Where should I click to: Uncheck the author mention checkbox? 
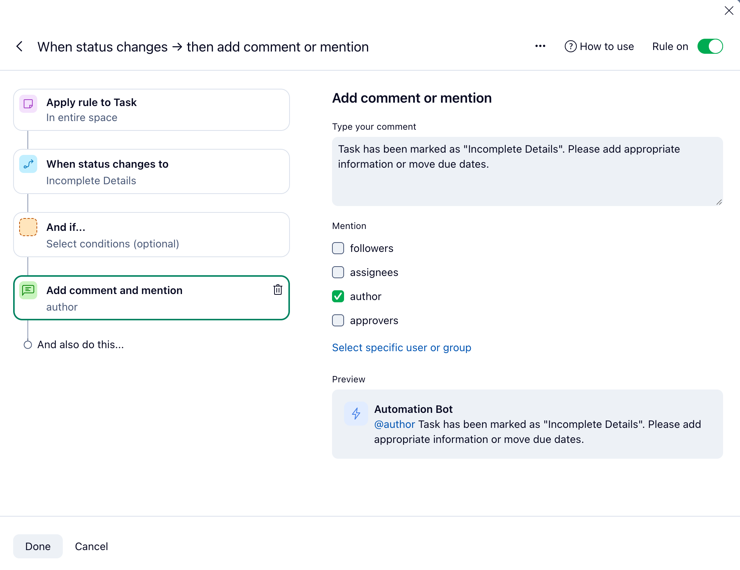(x=338, y=296)
